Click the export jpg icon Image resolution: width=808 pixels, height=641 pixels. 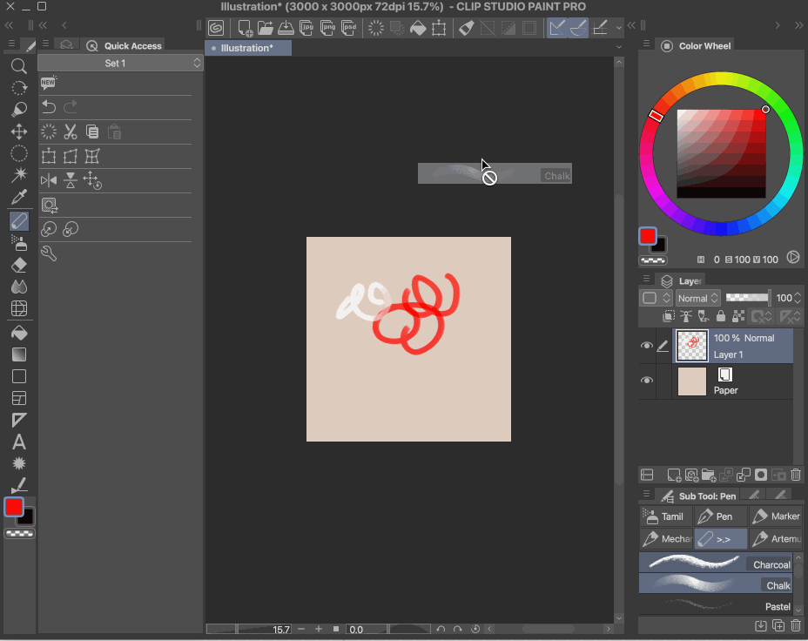click(306, 28)
